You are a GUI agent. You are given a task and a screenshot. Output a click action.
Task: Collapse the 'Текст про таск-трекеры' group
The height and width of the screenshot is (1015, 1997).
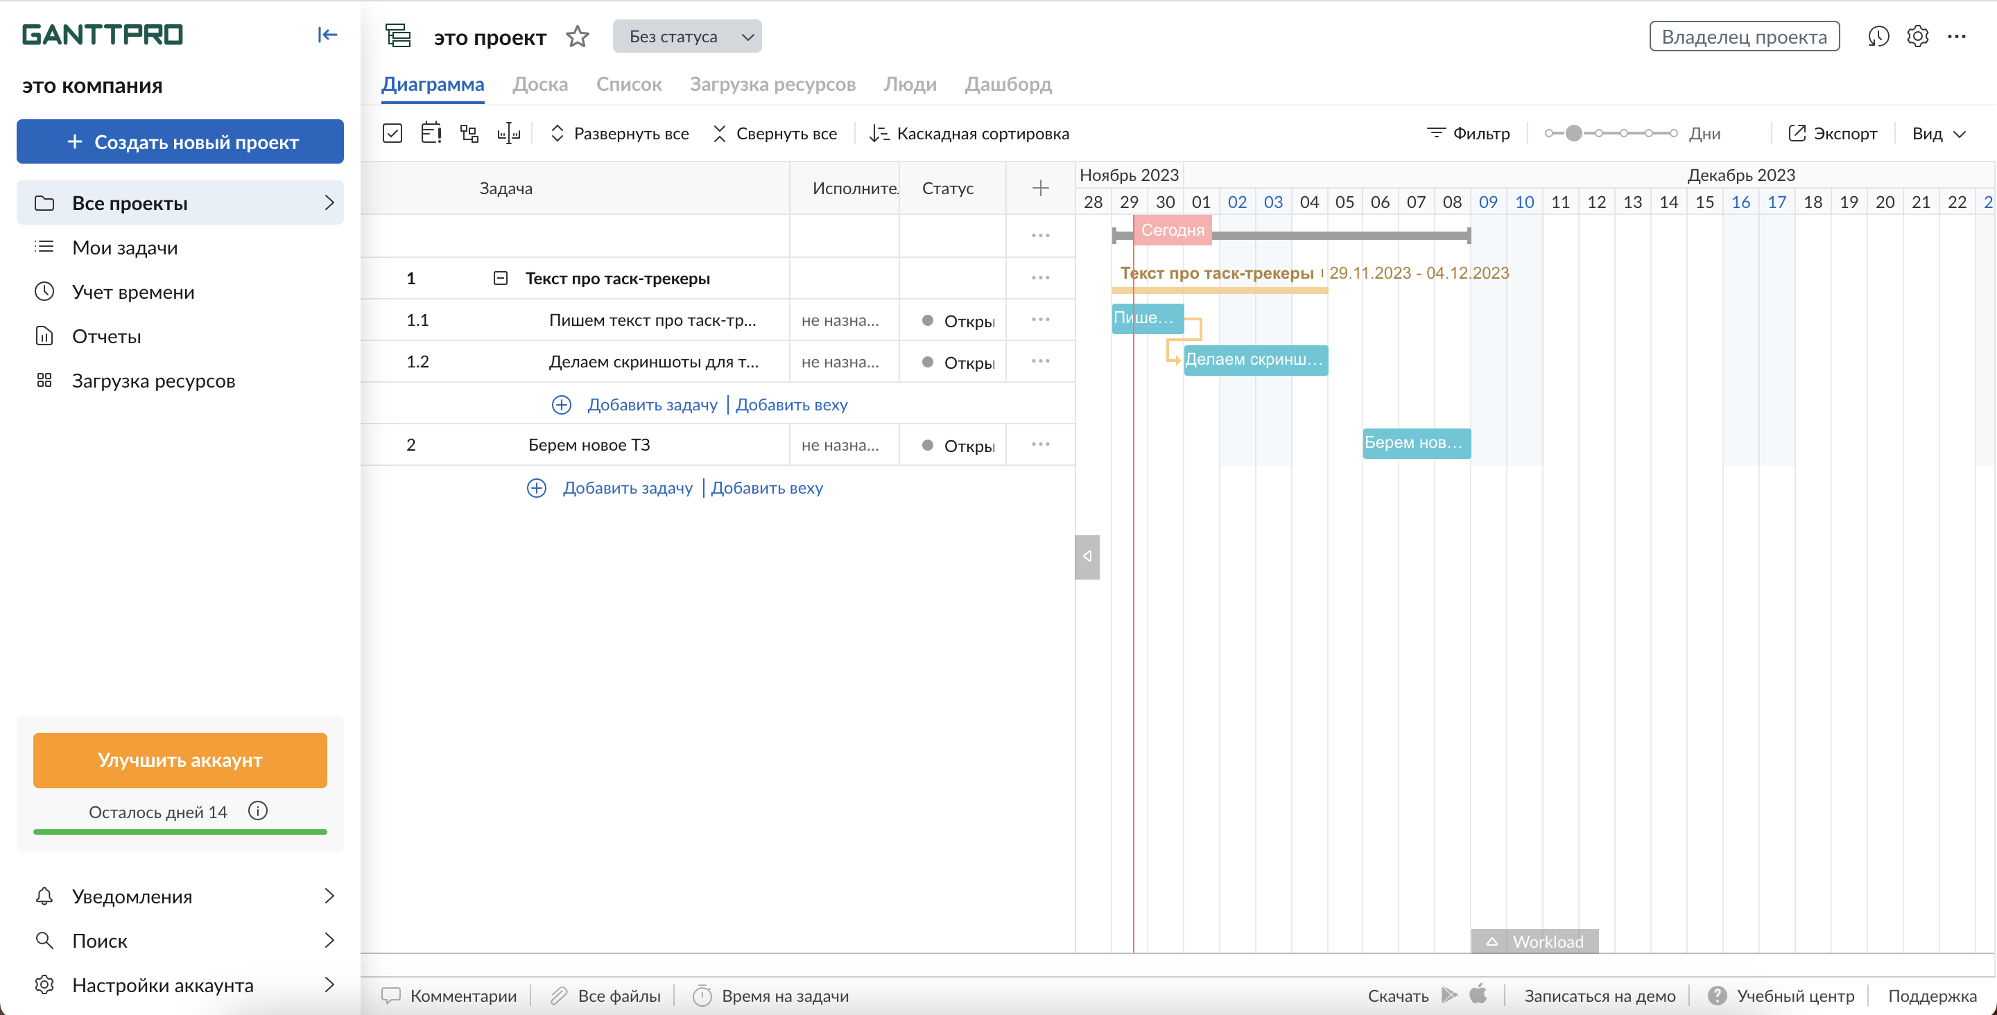click(x=501, y=279)
